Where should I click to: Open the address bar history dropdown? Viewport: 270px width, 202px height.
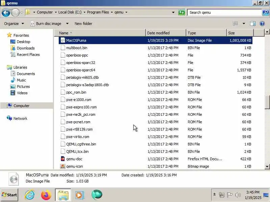(173, 12)
